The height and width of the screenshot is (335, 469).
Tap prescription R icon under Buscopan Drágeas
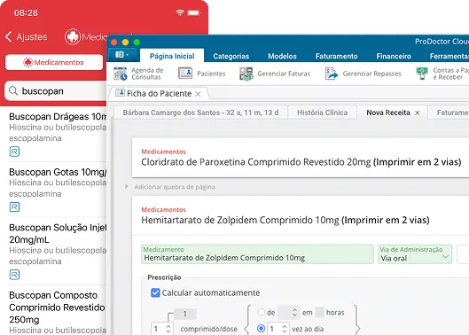(x=14, y=152)
